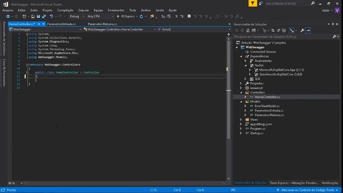Viewport: 343px width, 193px height.
Task: Click the Navigate Backward toolbar icon
Action: 8,17
